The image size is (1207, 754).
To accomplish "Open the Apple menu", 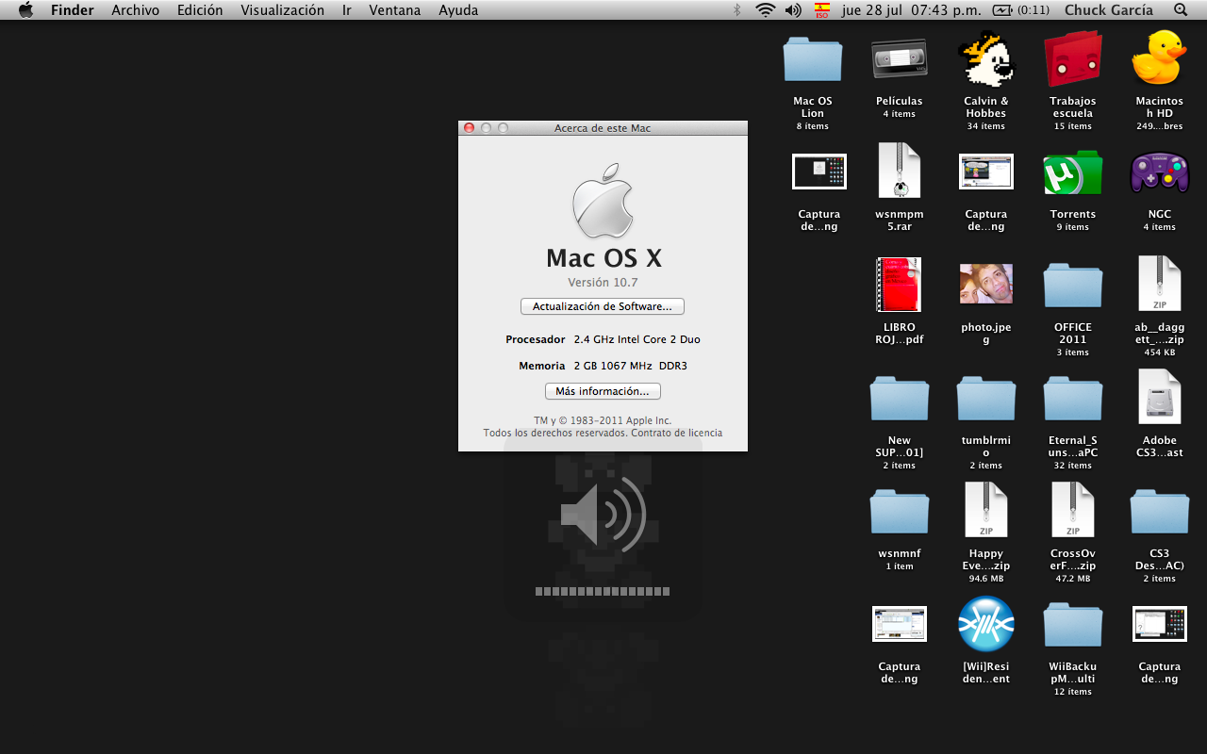I will coord(25,10).
